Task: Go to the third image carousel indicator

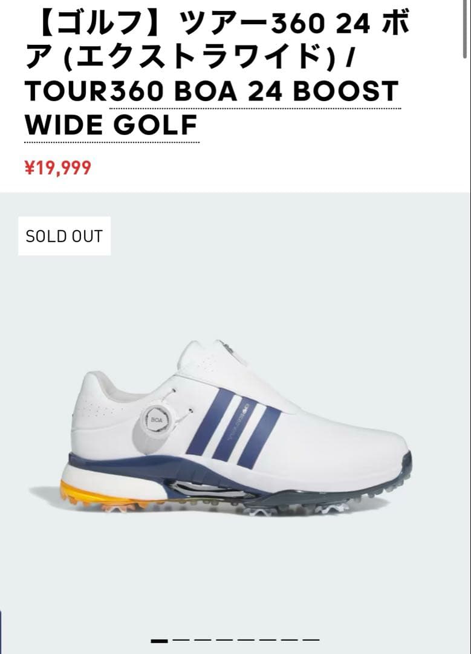Action: (203, 640)
